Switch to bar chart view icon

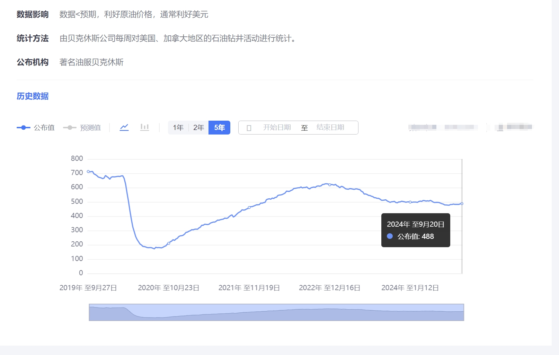coord(144,128)
